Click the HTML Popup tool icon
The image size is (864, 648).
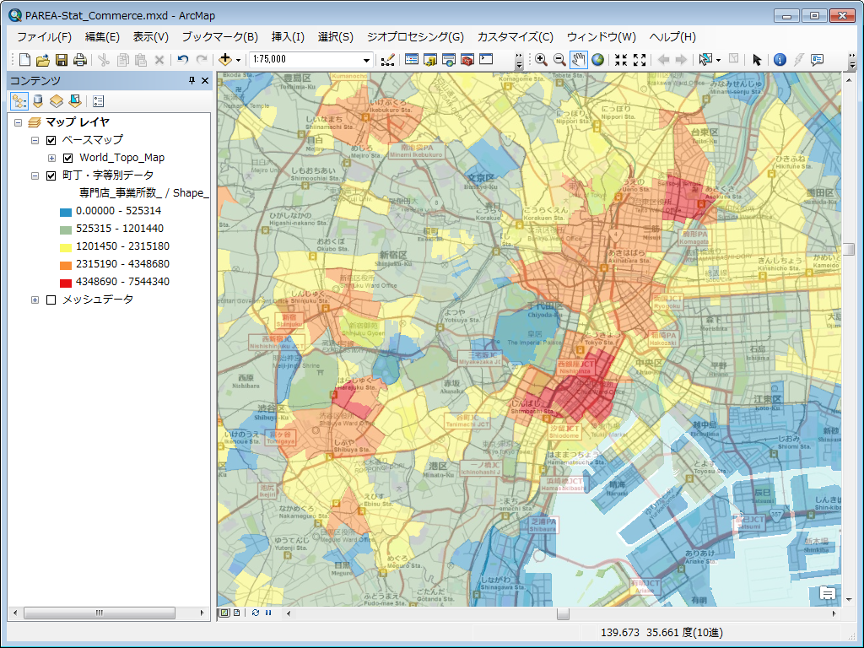(x=817, y=60)
